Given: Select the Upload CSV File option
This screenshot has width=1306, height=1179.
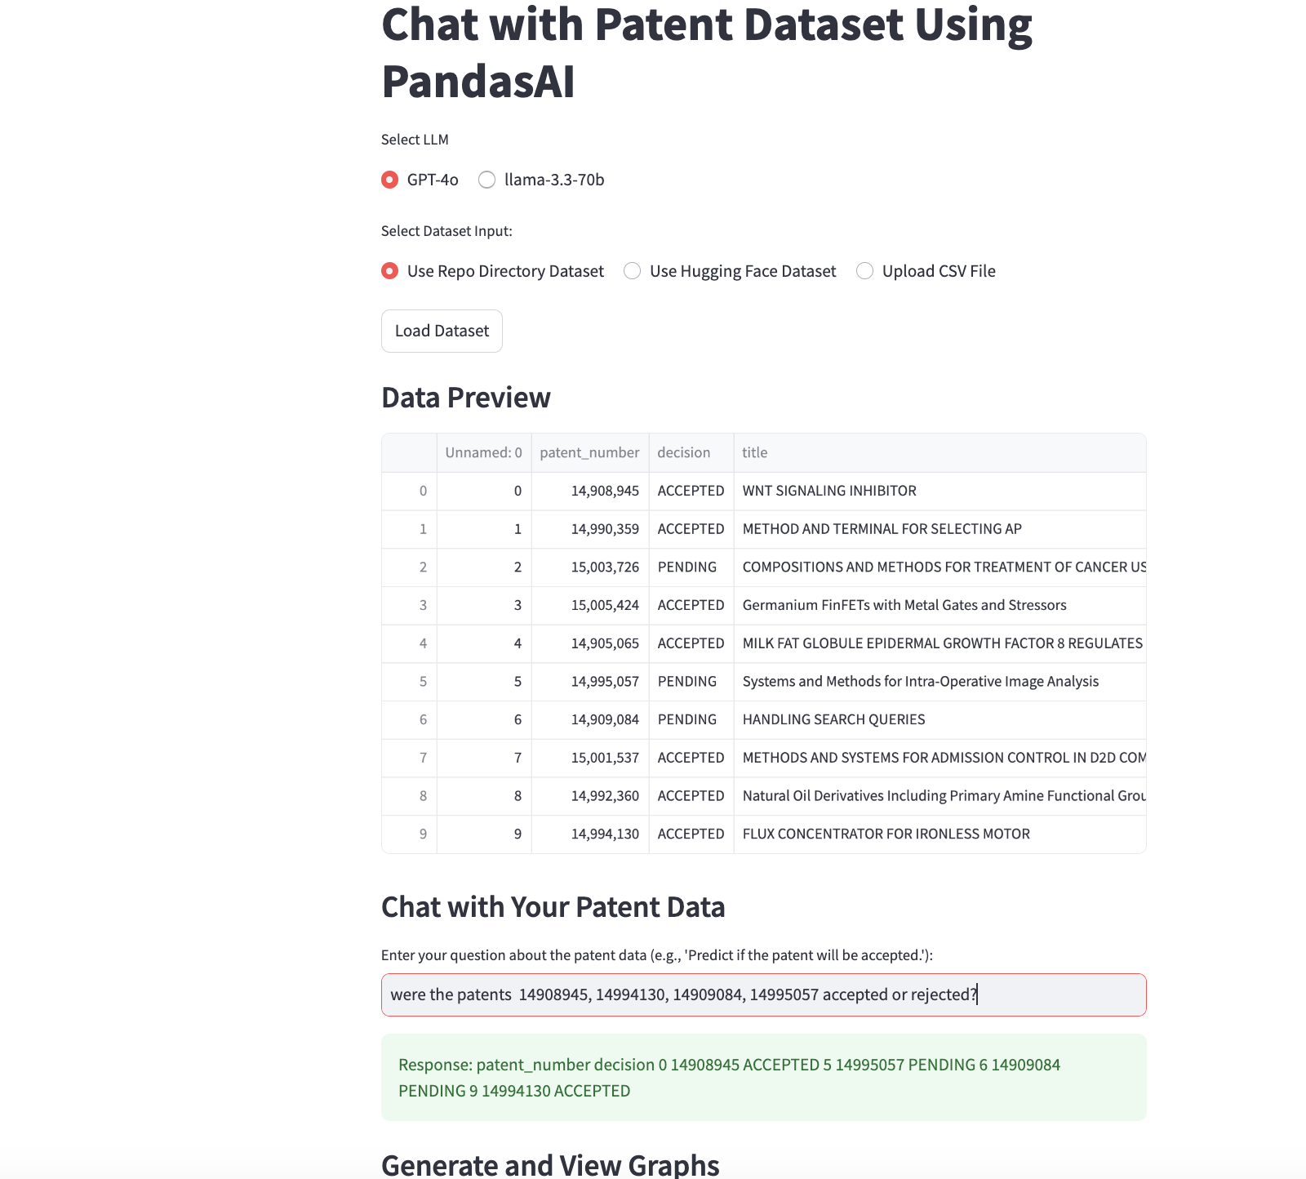Looking at the screenshot, I should point(926,271).
